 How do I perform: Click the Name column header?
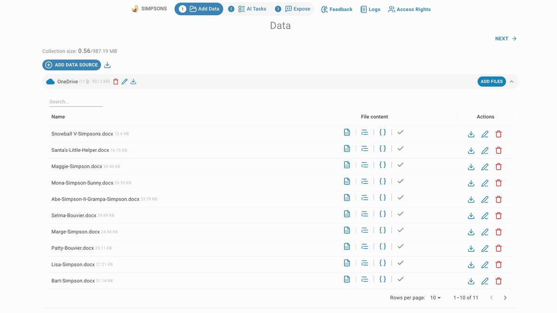pos(58,117)
